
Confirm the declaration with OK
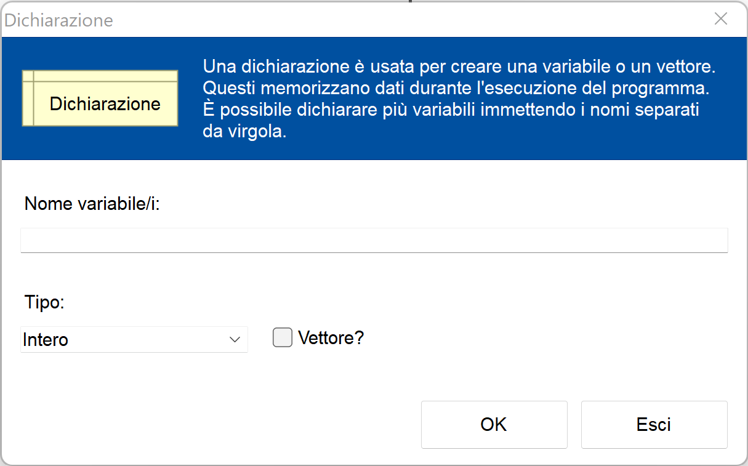click(494, 425)
